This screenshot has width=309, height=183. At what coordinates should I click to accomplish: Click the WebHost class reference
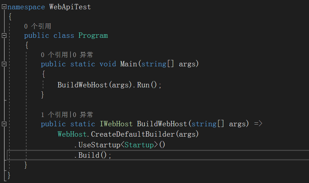[x=72, y=134]
